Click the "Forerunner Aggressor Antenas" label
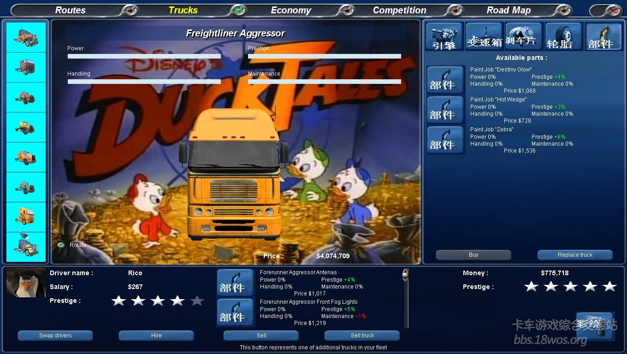The width and height of the screenshot is (627, 354). tap(298, 272)
